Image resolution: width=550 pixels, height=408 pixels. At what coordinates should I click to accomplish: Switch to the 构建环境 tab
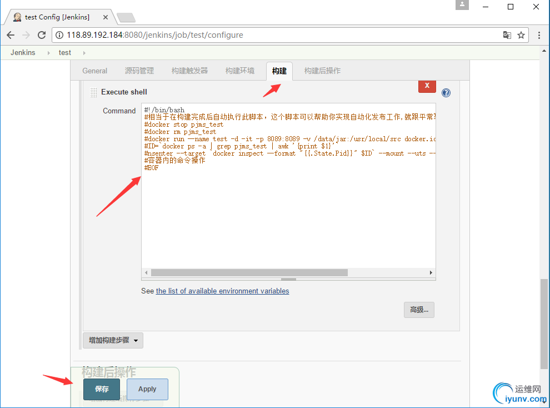point(240,71)
